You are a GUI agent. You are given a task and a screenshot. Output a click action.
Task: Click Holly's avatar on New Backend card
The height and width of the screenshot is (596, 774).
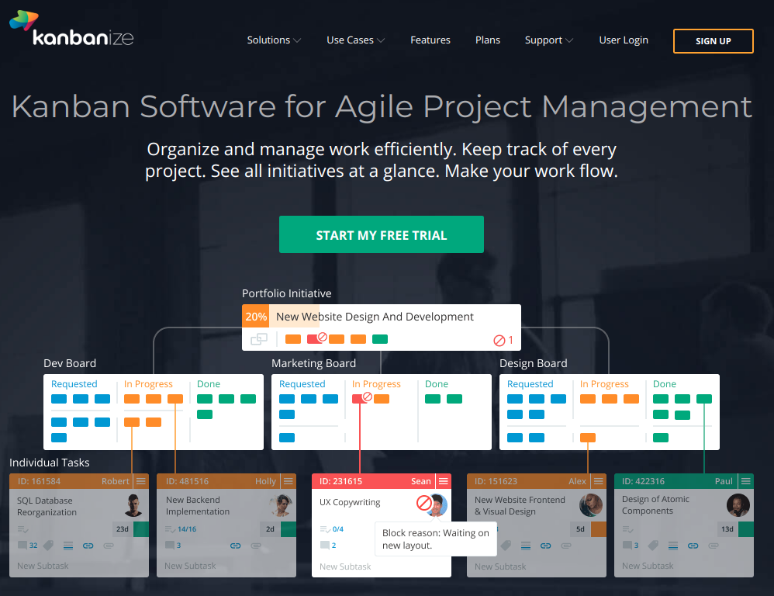pos(281,505)
